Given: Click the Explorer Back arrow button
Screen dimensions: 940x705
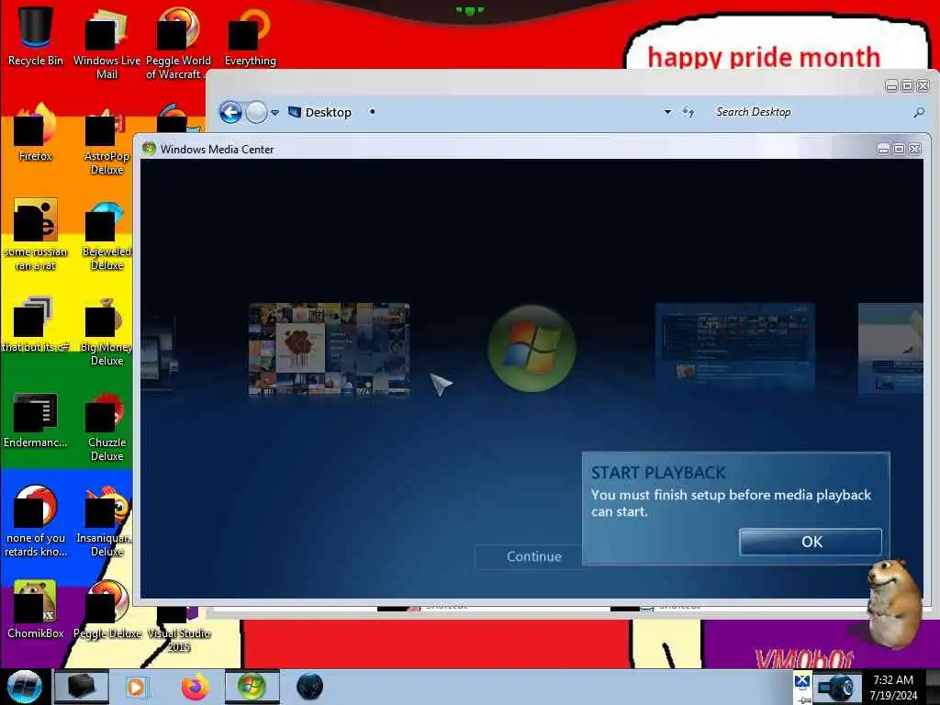Looking at the screenshot, I should coord(230,112).
